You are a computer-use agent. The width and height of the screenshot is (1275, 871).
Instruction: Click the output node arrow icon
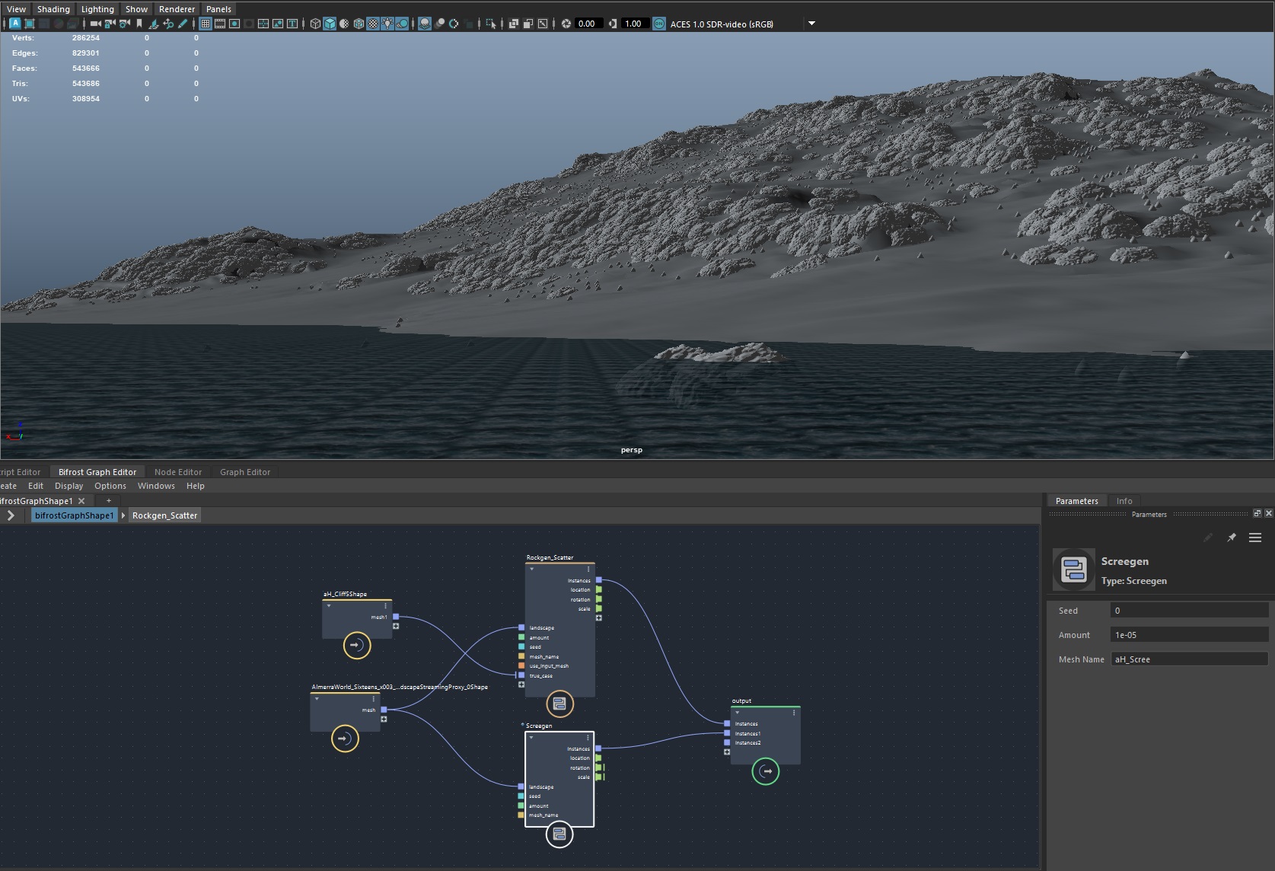pos(766,771)
